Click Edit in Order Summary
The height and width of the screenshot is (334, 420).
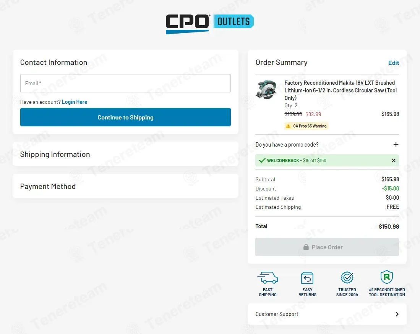click(x=394, y=63)
